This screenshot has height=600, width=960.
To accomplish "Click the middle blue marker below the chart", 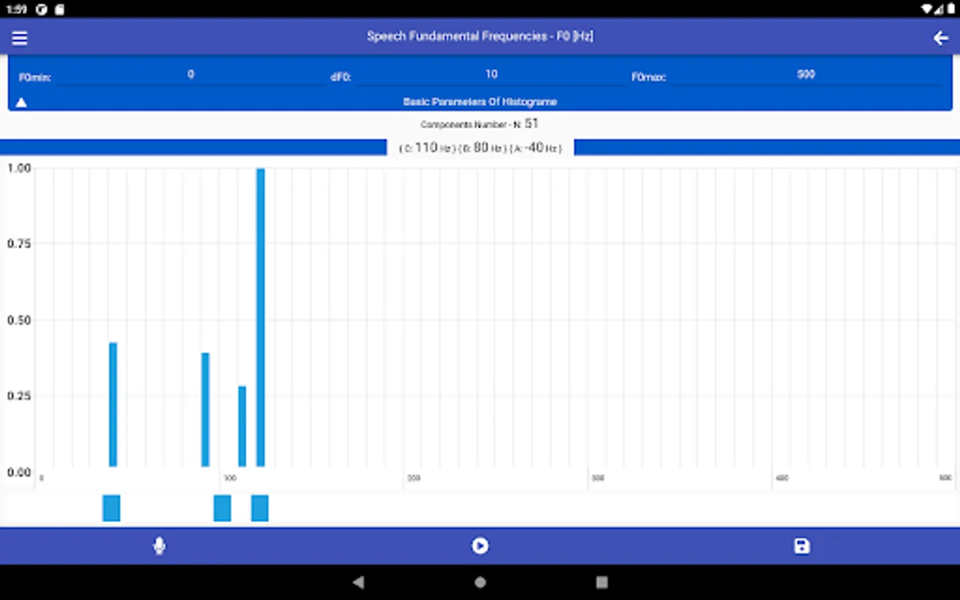I will 223,508.
